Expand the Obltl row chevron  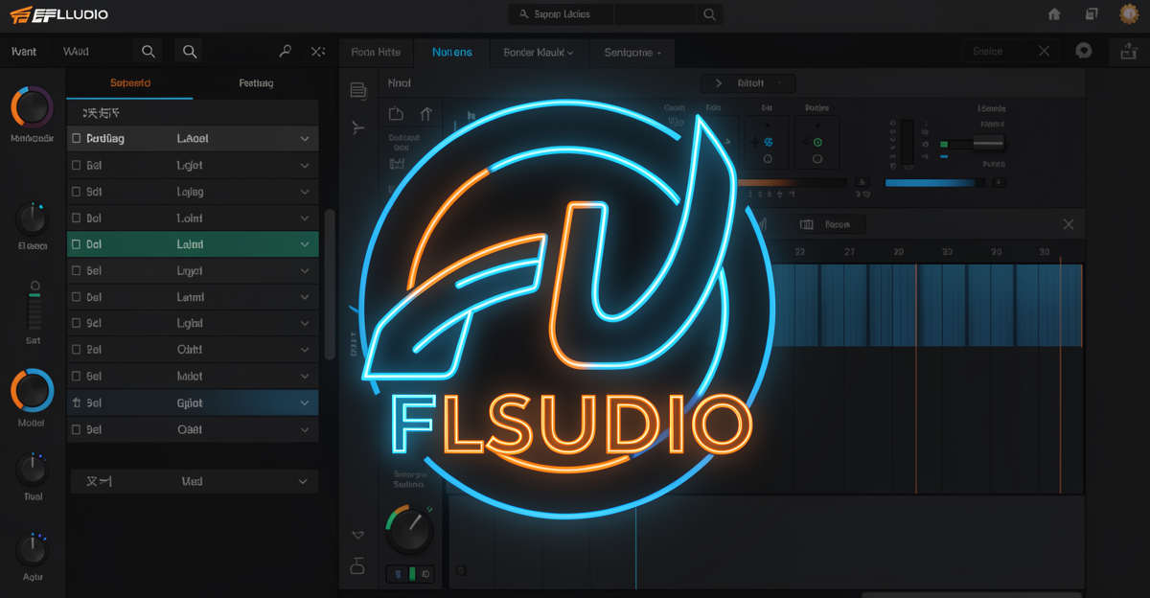pos(305,350)
